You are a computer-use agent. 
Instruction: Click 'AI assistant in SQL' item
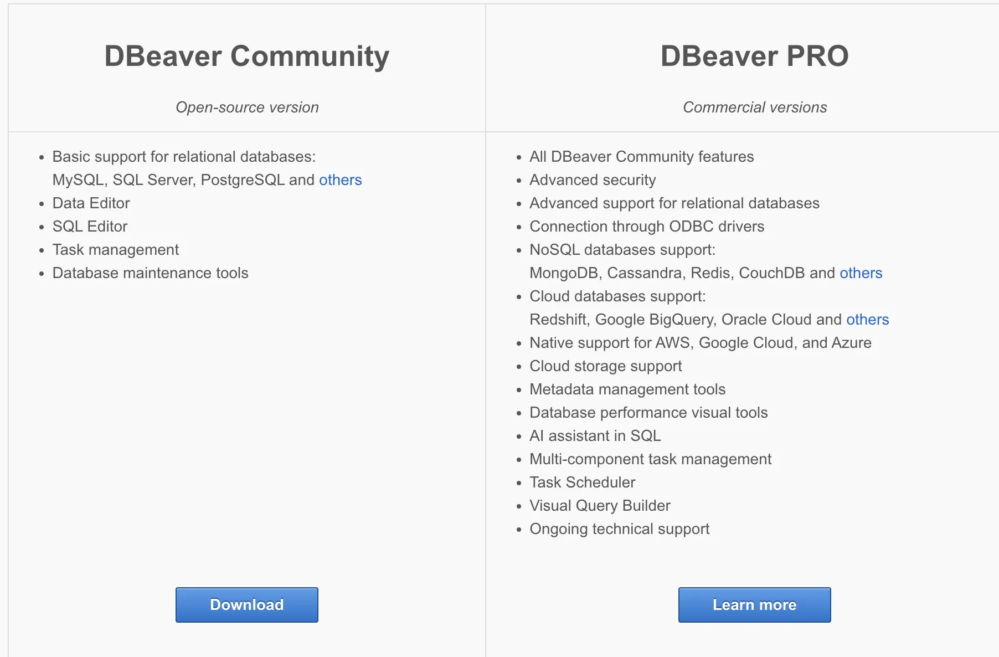coord(595,436)
